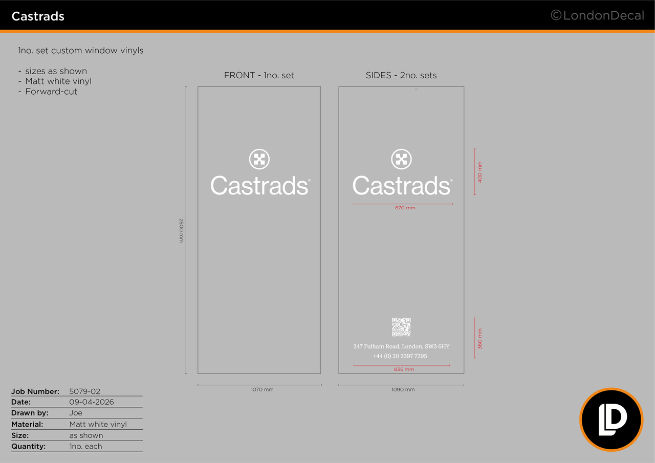Image resolution: width=655 pixels, height=463 pixels.
Task: Click the 400 mm red dimension
Action: point(480,172)
